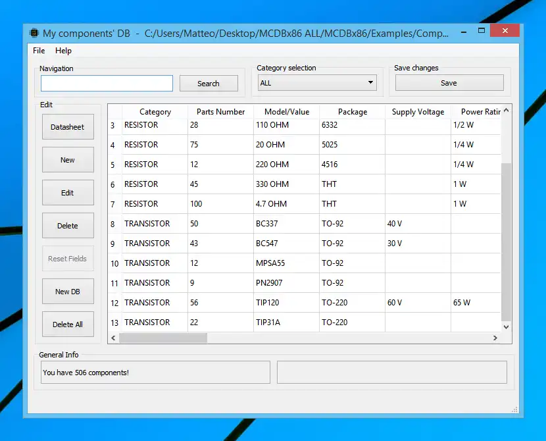Screen dimensions: 546x441
Task: Select the 20 OHM cell
Action: click(x=287, y=145)
